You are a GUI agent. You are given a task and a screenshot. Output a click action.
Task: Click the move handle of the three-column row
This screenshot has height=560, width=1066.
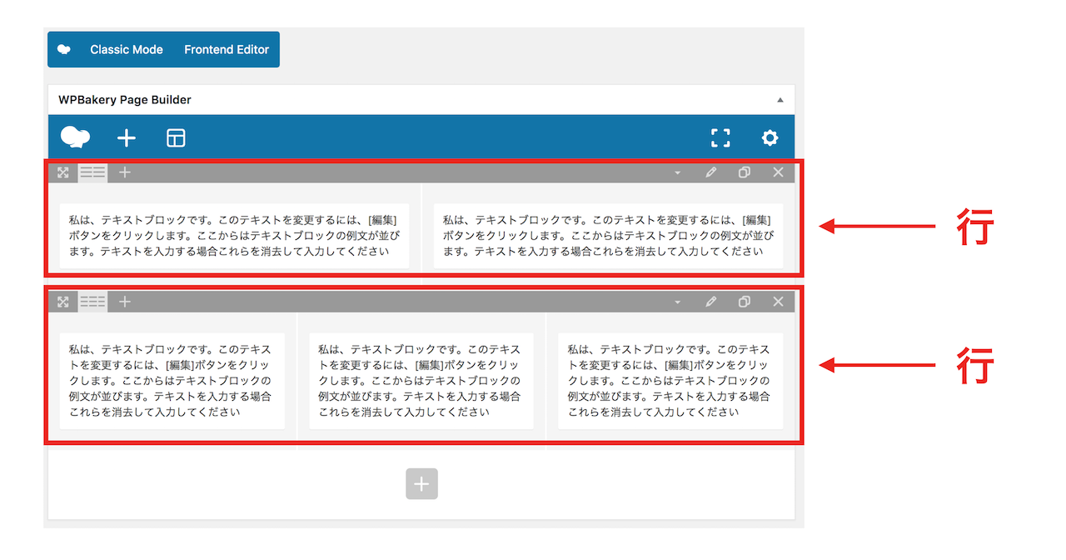63,302
